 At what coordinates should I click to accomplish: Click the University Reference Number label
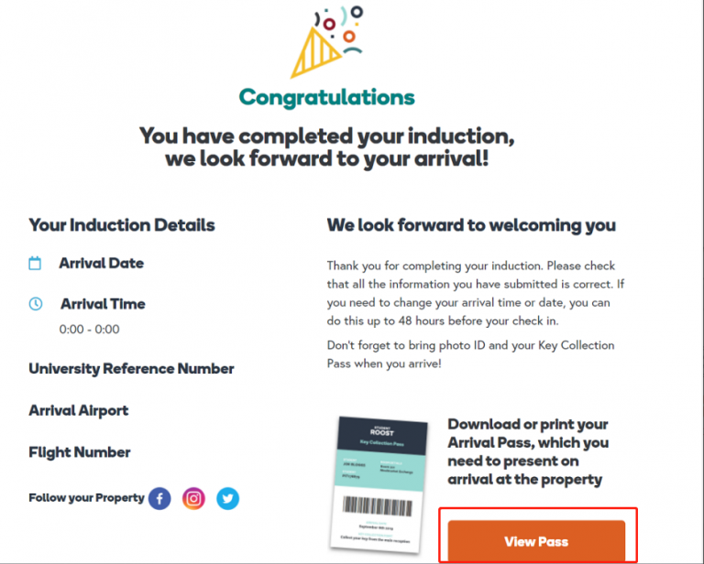[x=131, y=369]
